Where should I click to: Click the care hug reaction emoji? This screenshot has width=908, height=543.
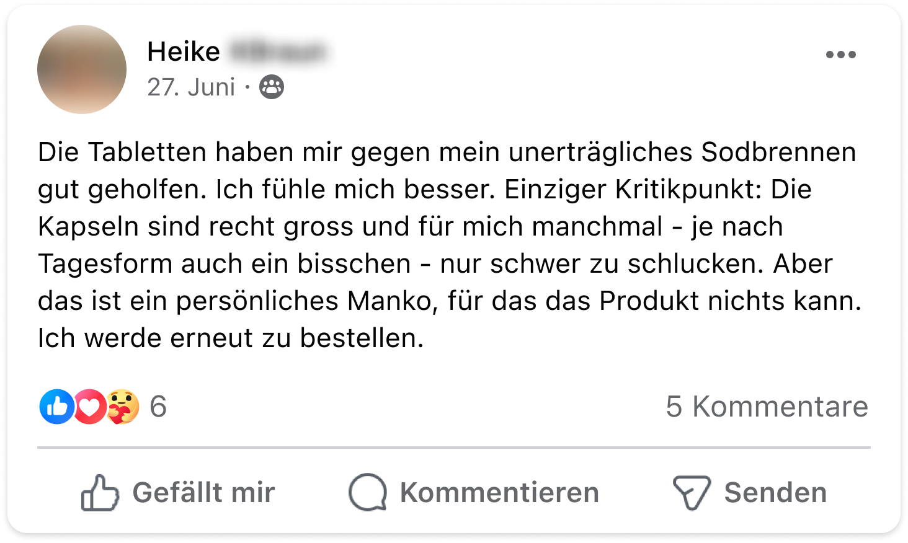(123, 407)
